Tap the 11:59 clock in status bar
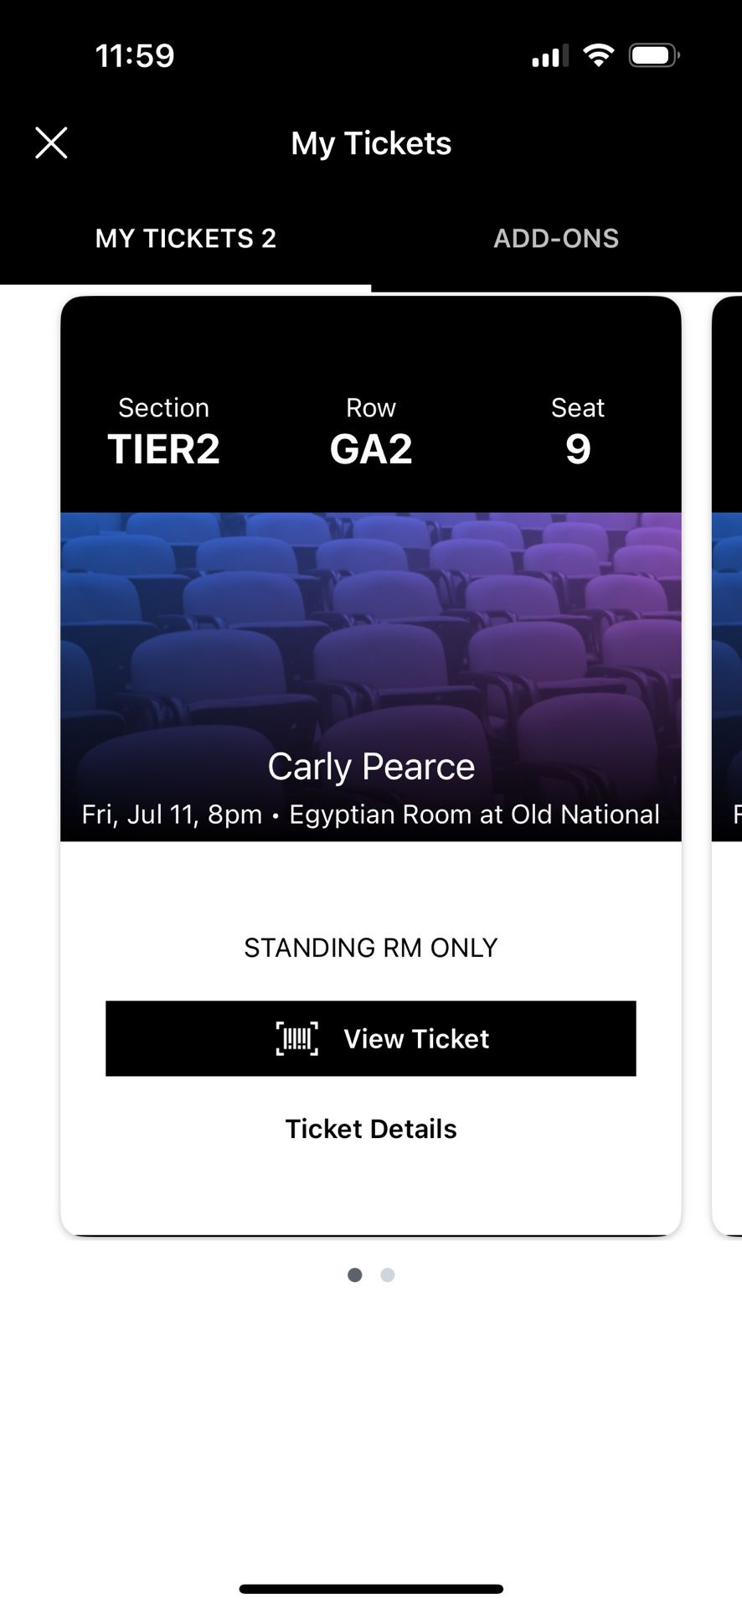The image size is (742, 1609). 135,56
